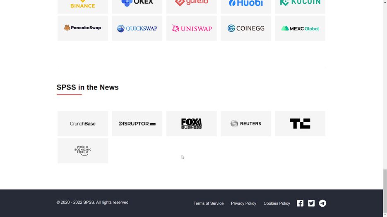Click the SPSS in the News heading
The image size is (387, 217).
(x=88, y=87)
